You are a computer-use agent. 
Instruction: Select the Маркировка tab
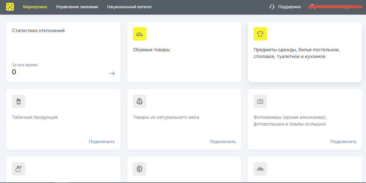[x=35, y=6]
